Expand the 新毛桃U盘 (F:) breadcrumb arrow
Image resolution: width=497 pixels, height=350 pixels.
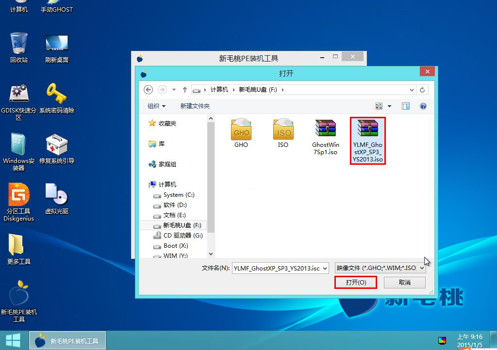[x=283, y=90]
